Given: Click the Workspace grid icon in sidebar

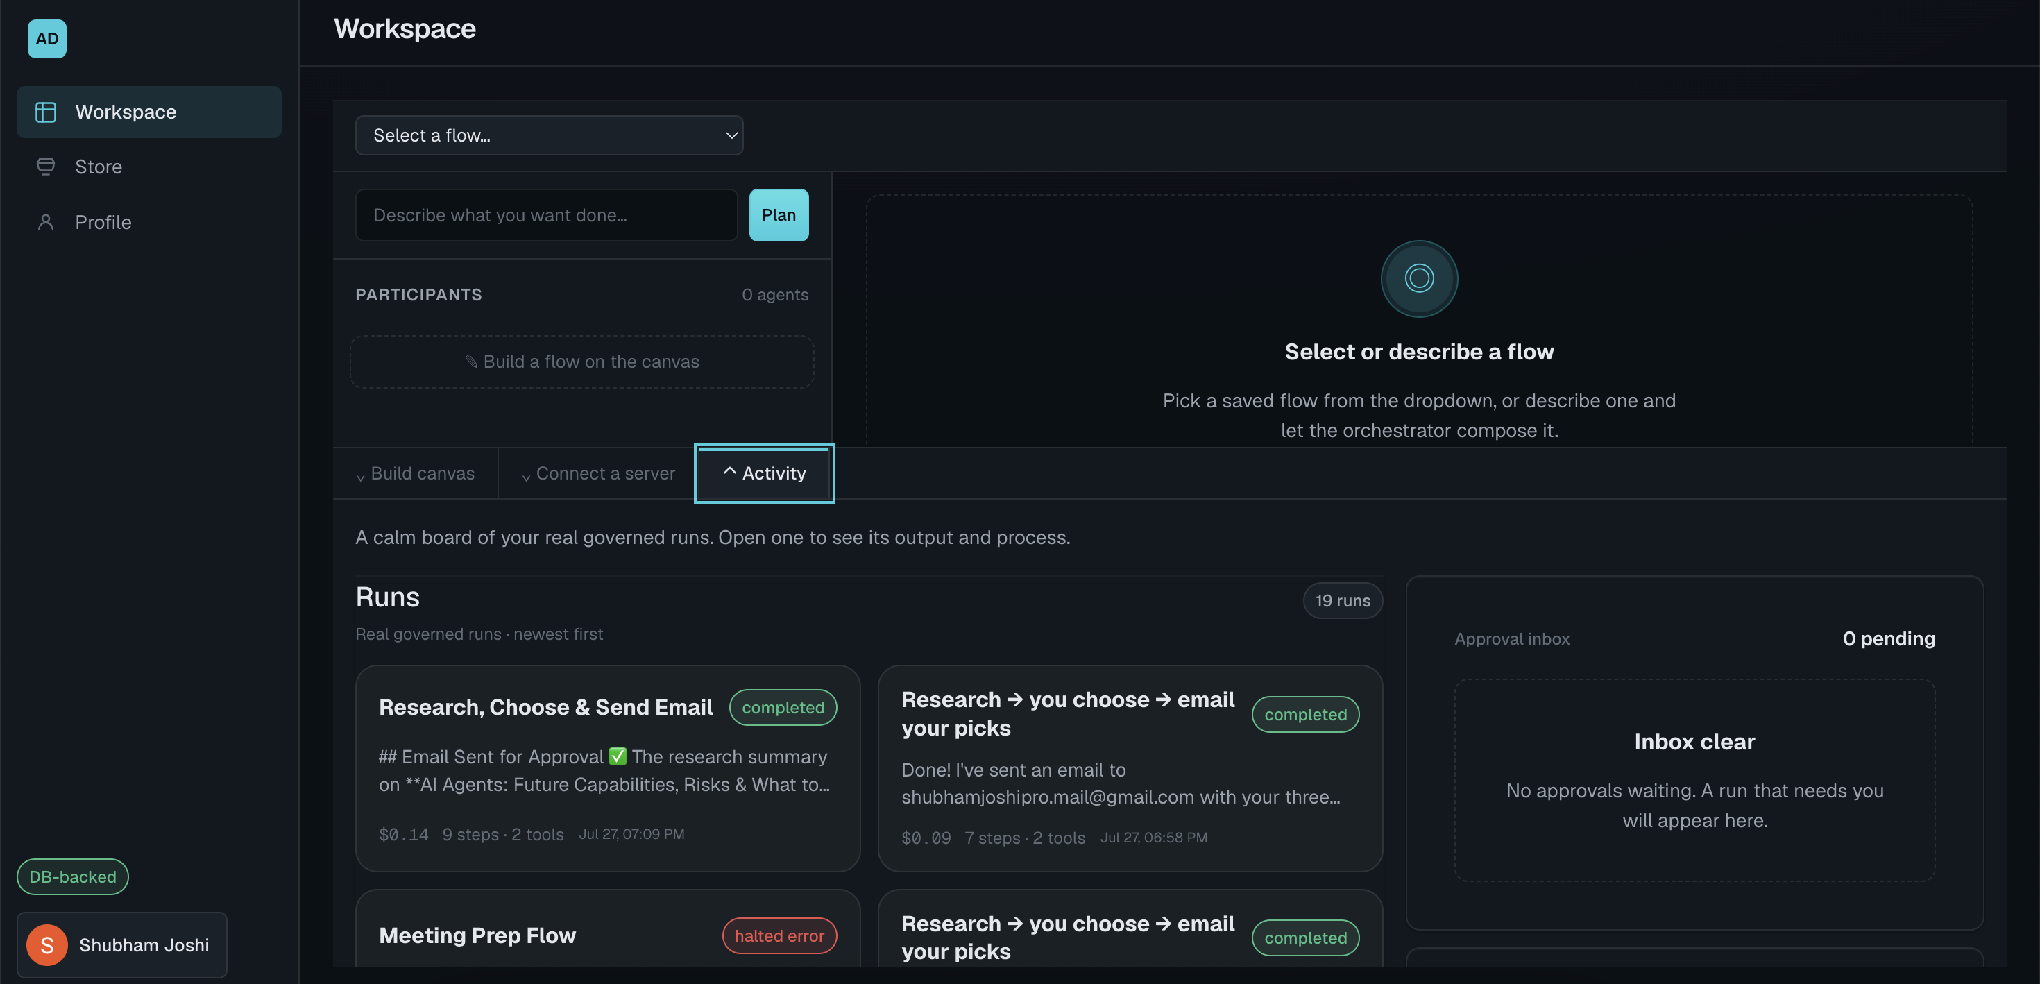Looking at the screenshot, I should point(46,112).
